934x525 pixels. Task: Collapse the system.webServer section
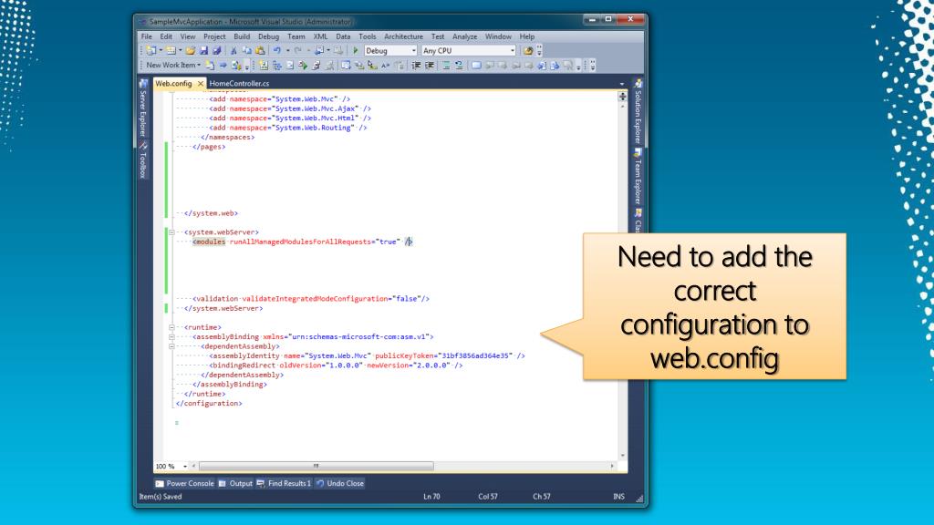tap(171, 232)
